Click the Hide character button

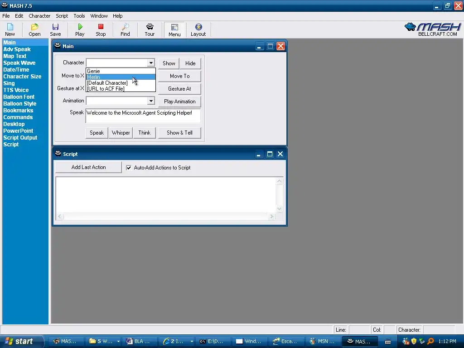coord(190,63)
